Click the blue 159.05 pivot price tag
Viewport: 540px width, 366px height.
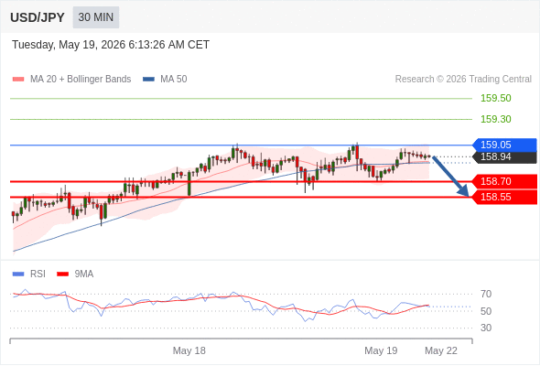click(505, 145)
